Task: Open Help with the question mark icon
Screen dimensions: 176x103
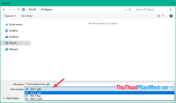Action: point(171,16)
